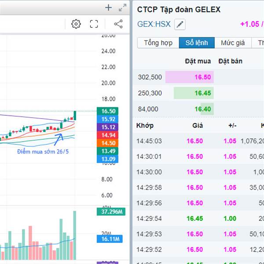The width and height of the screenshot is (264, 264).
Task: Expand the chart panel with diagonal arrows icon
Action: pyautogui.click(x=123, y=7)
